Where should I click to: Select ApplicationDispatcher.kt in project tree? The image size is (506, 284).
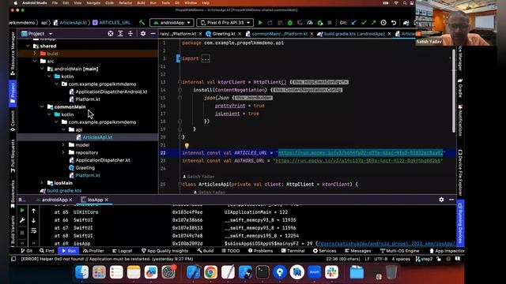103,160
